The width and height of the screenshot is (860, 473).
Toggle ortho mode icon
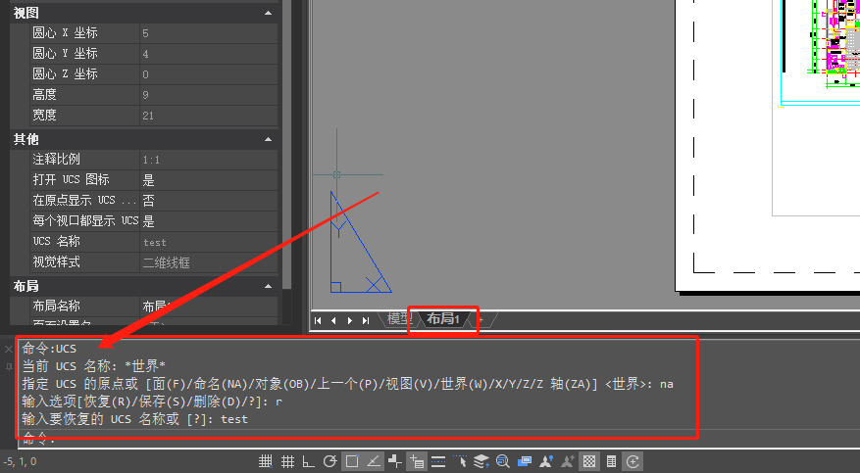point(309,461)
